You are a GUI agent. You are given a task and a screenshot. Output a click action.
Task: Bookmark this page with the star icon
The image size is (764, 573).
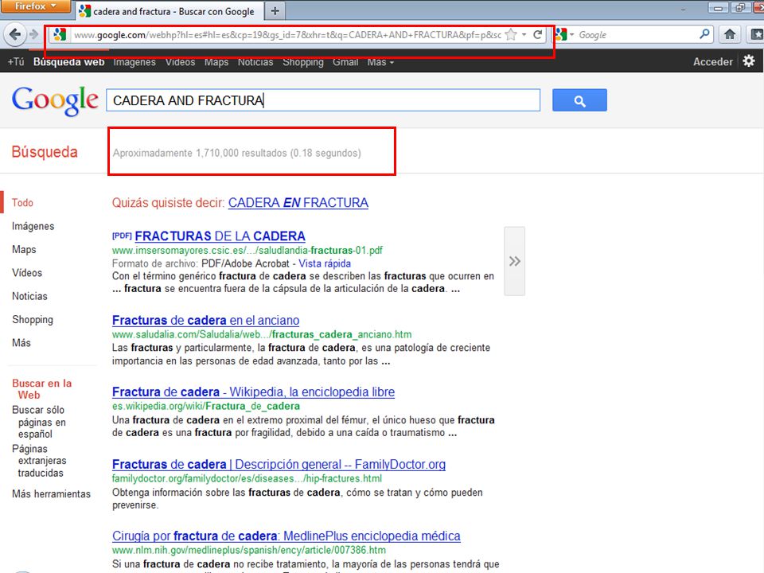tap(511, 34)
